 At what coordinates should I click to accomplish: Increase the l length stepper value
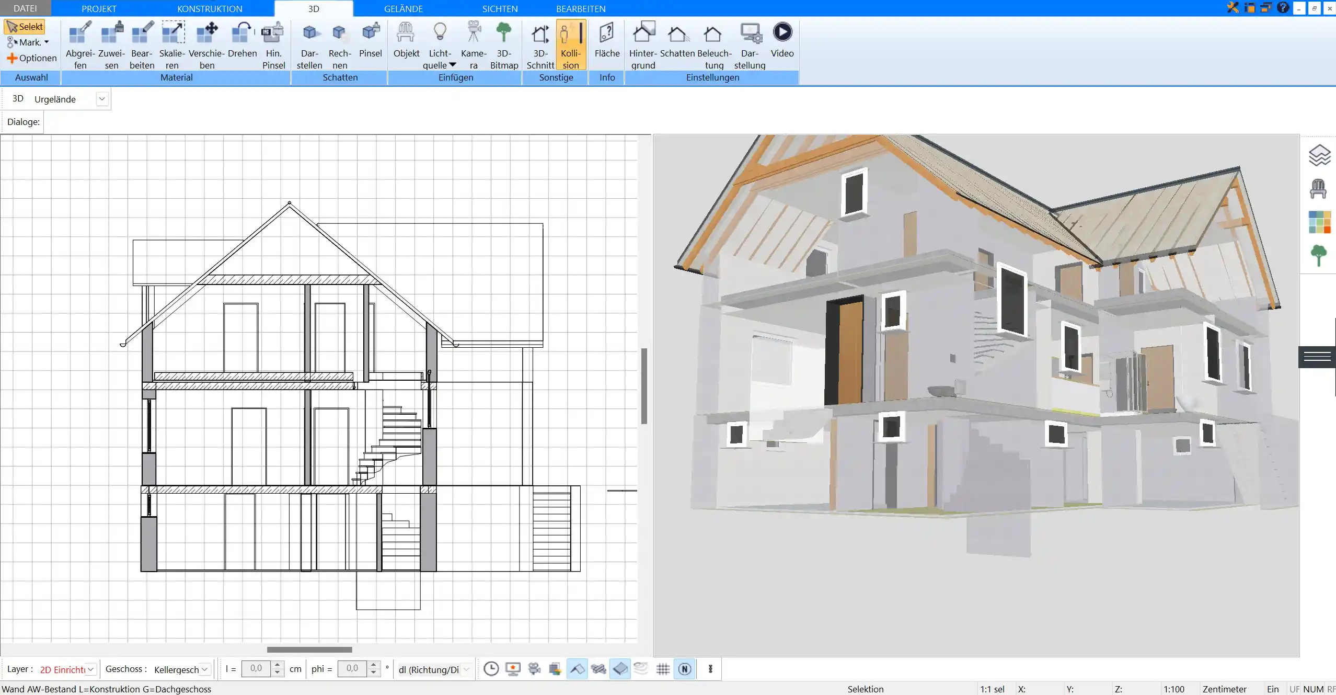278,665
